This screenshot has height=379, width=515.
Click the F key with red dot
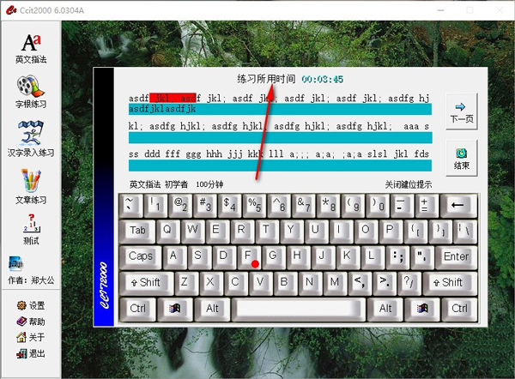pyautogui.click(x=249, y=257)
